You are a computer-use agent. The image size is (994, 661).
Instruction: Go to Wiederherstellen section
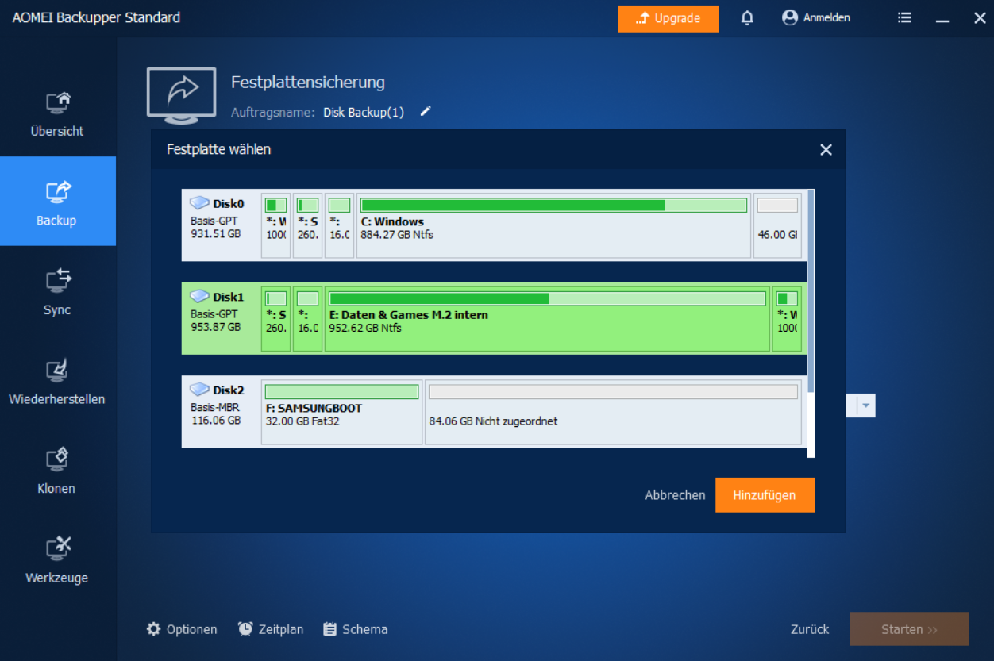[57, 379]
